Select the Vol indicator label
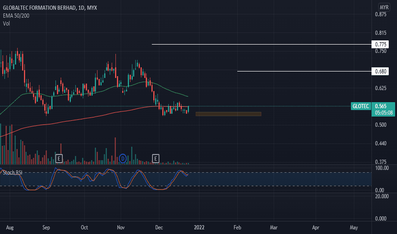The width and height of the screenshot is (397, 234). 6,23
